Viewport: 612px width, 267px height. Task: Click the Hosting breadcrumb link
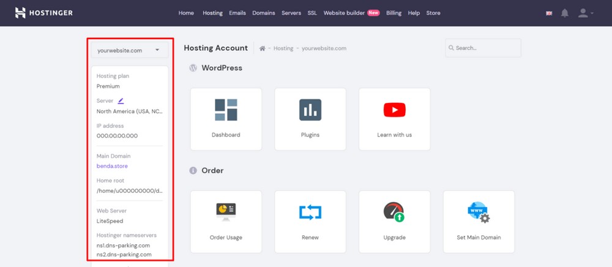[x=283, y=48]
